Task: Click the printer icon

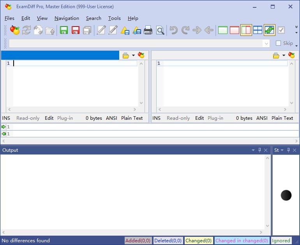Action: coord(148,30)
